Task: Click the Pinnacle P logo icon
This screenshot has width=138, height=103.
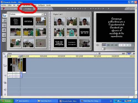Action: tap(4, 9)
